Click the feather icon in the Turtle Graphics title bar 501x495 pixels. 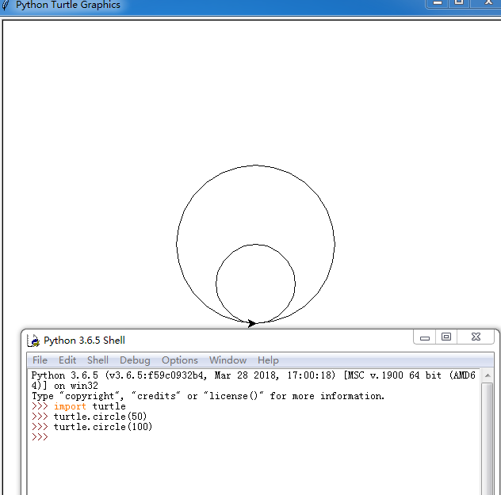click(x=6, y=5)
